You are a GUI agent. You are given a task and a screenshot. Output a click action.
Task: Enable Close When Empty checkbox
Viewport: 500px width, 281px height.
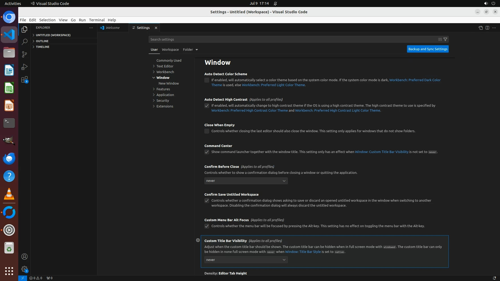pyautogui.click(x=207, y=131)
